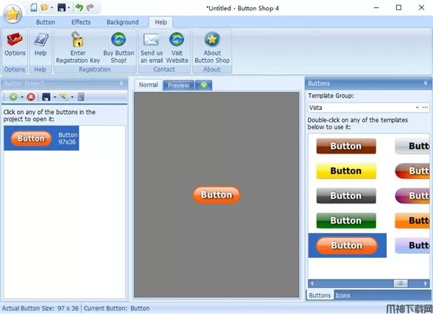Switch to the Button ribbon tab

click(x=45, y=22)
